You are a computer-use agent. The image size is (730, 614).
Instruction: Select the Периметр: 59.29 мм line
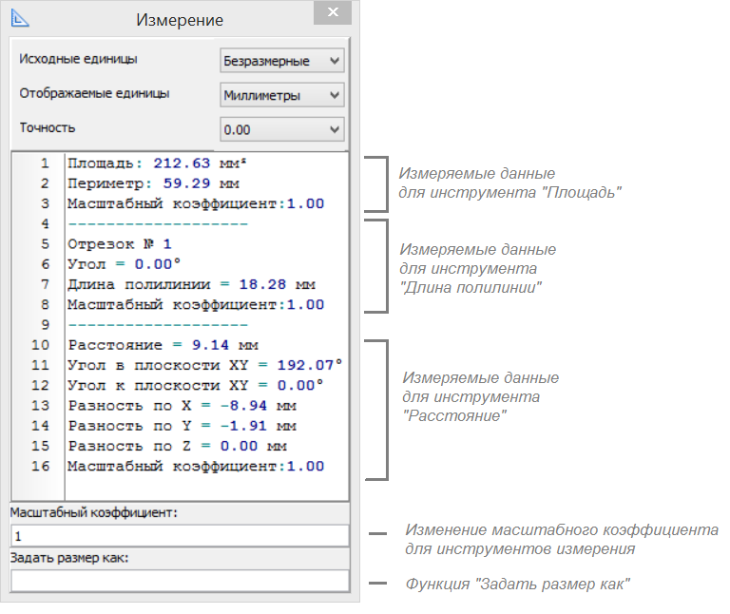153,183
